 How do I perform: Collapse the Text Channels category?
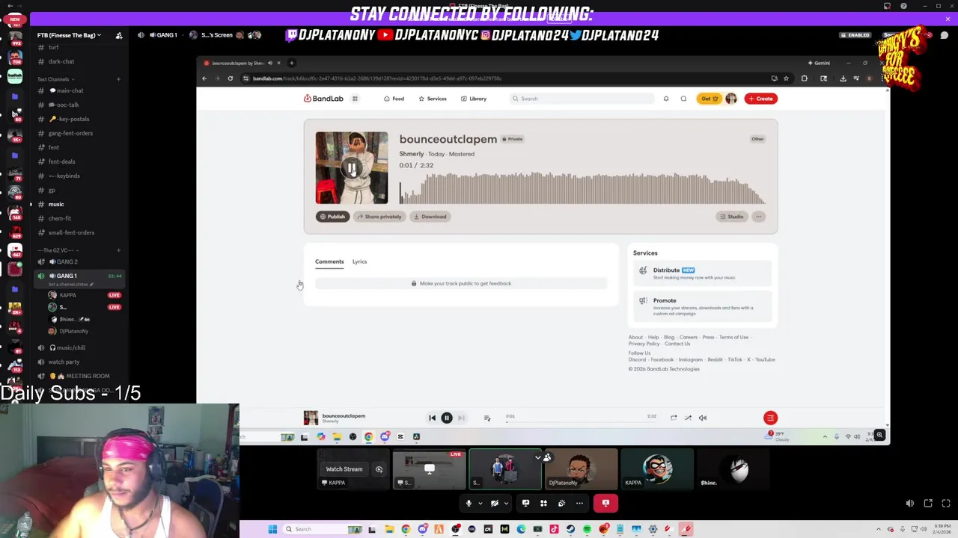[55, 79]
